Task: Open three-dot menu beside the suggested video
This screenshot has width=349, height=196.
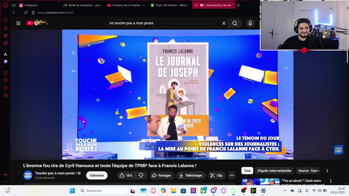Action: tap(331, 181)
